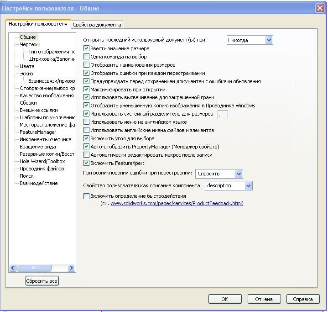Screen dimensions: 328x312
Task: Enable 'Одна команда на выбор' checkbox
Action: click(x=86, y=57)
